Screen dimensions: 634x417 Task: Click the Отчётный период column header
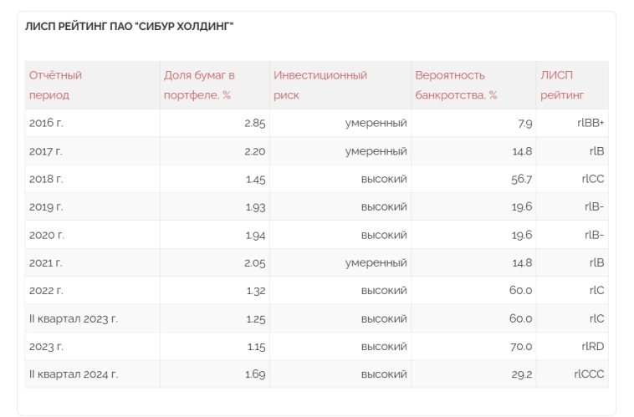pos(55,84)
